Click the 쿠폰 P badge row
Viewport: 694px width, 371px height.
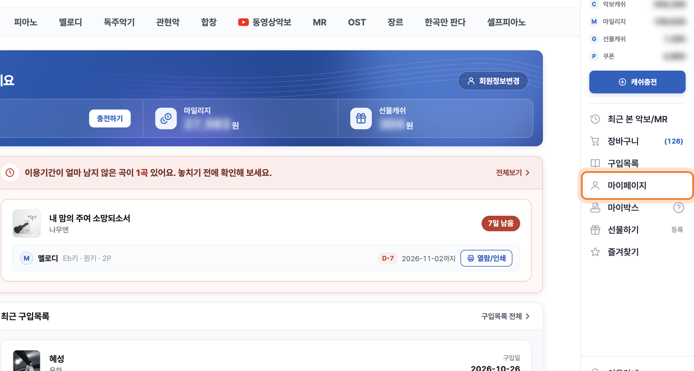[x=637, y=56]
